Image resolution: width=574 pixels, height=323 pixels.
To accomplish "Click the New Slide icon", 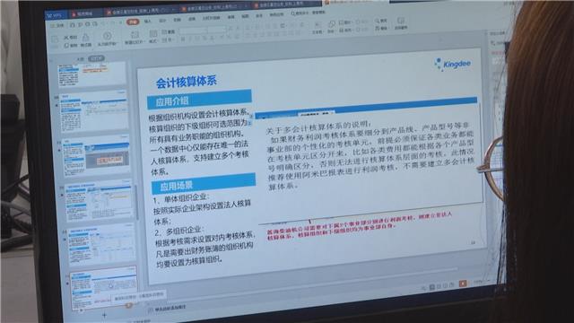I will [135, 35].
